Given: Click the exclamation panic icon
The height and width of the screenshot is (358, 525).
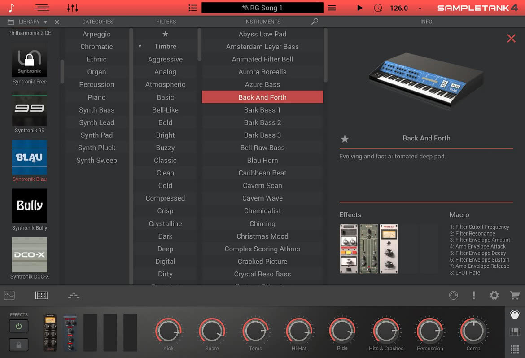Looking at the screenshot, I should pos(473,295).
